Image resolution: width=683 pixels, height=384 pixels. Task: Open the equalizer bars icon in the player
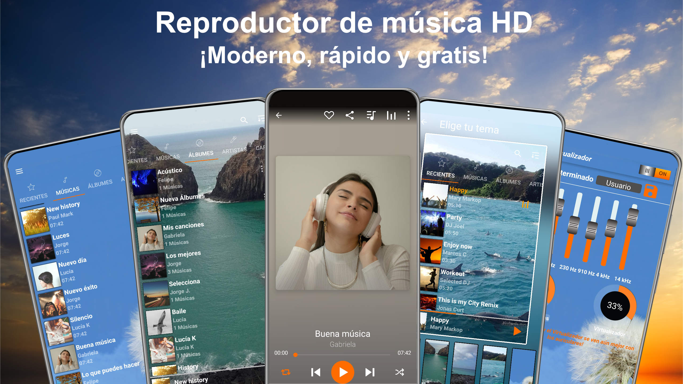pos(391,115)
